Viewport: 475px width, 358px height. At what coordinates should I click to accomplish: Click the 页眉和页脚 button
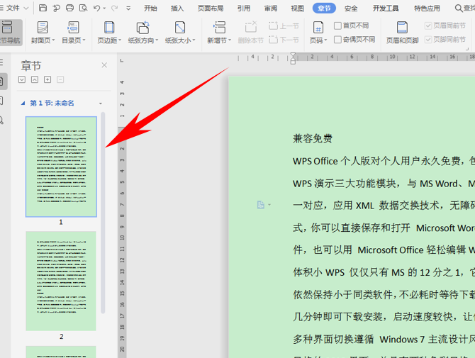click(x=402, y=33)
